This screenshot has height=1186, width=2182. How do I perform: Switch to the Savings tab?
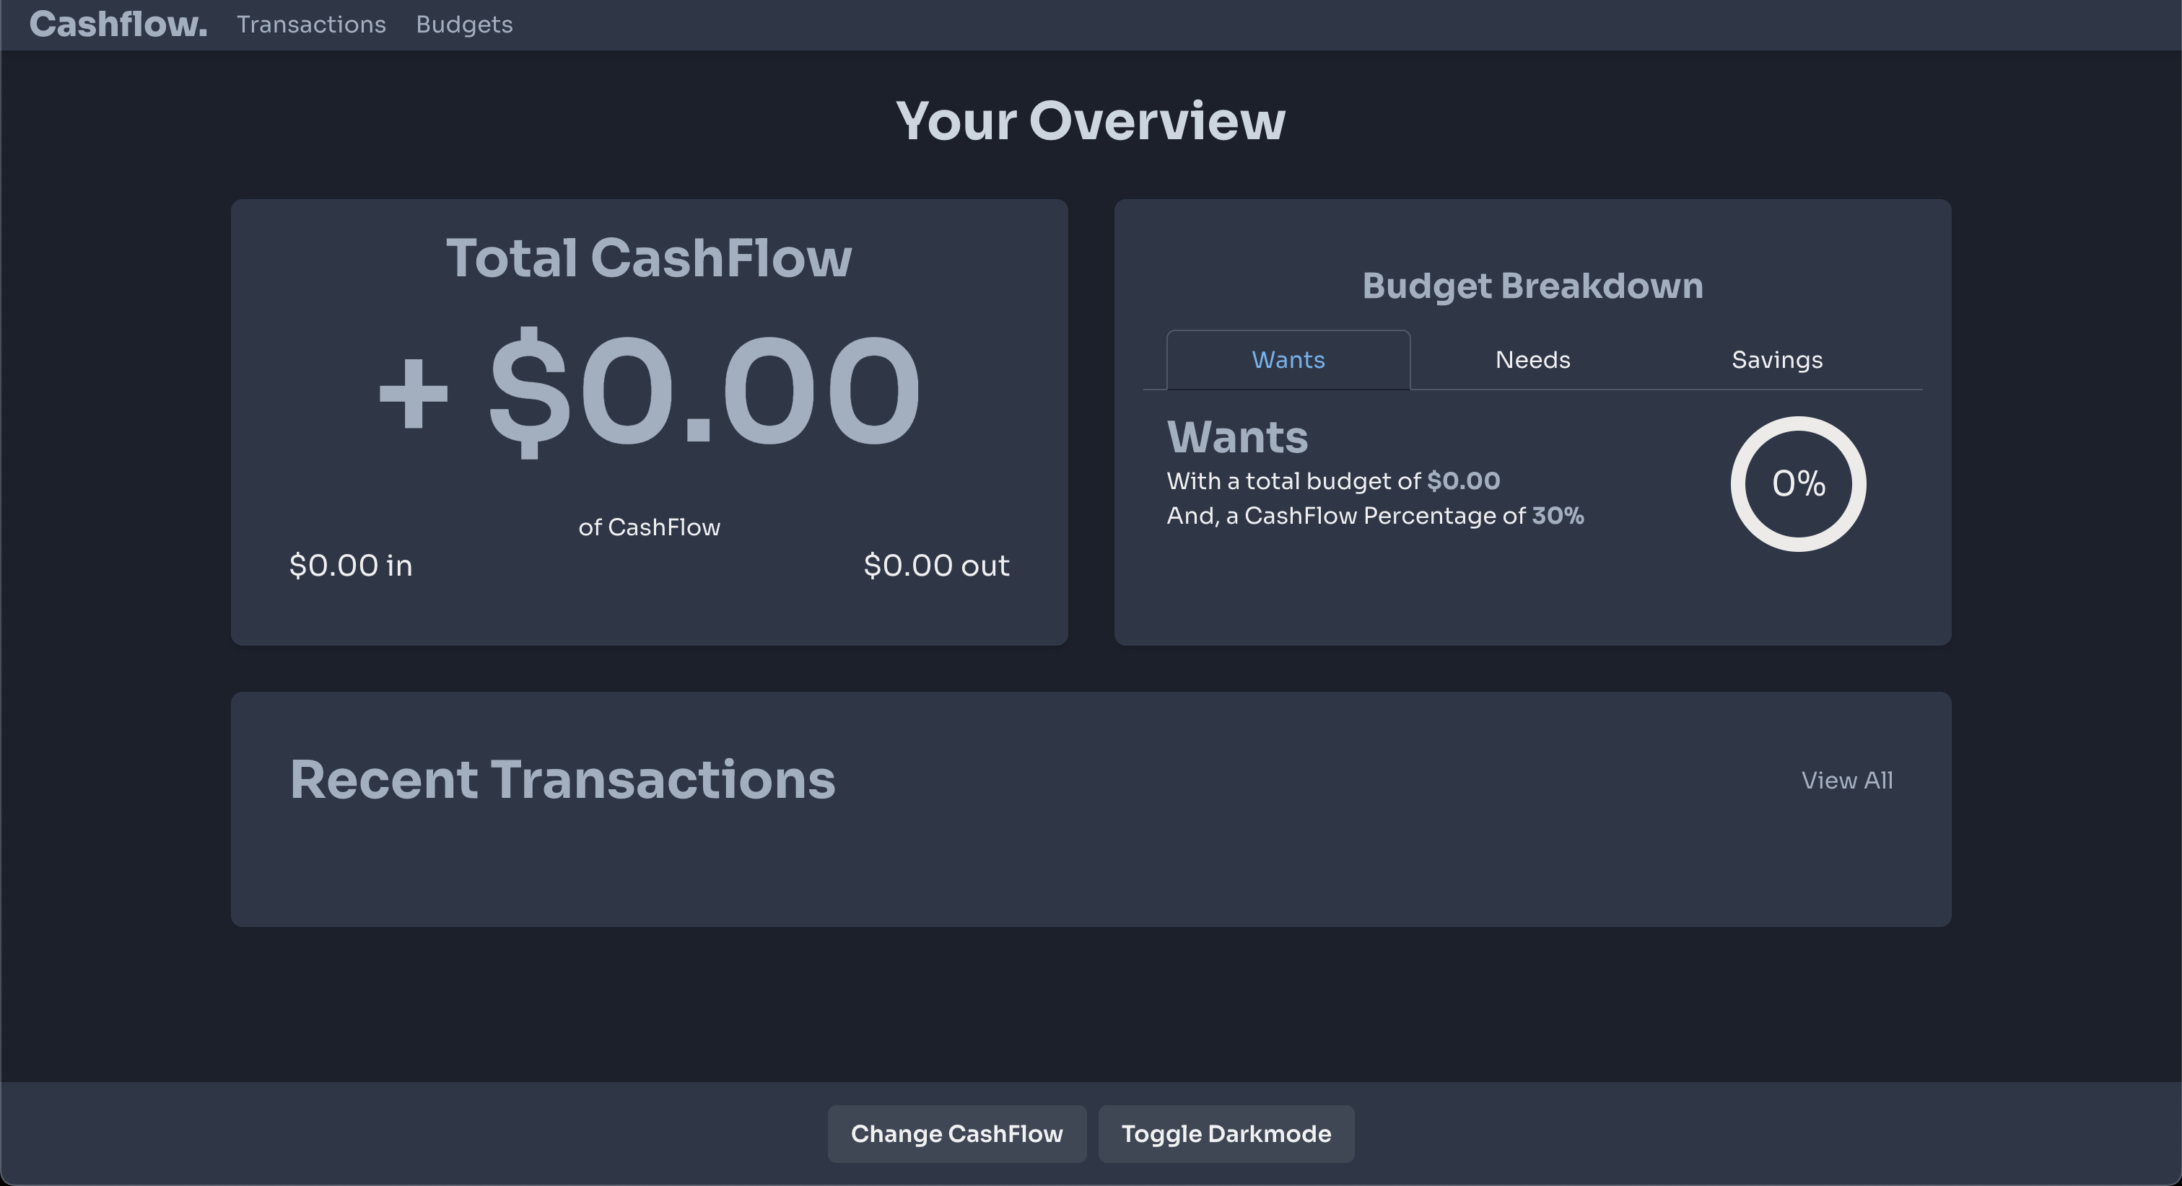1776,360
